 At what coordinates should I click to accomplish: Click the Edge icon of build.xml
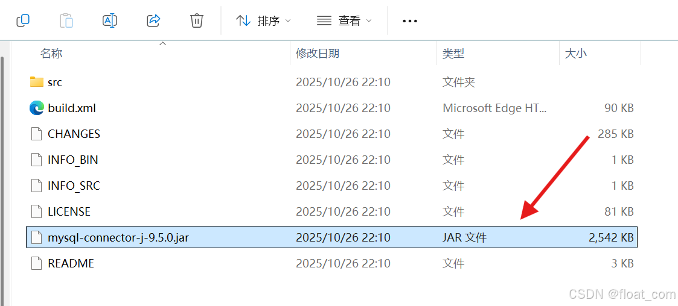[37, 108]
